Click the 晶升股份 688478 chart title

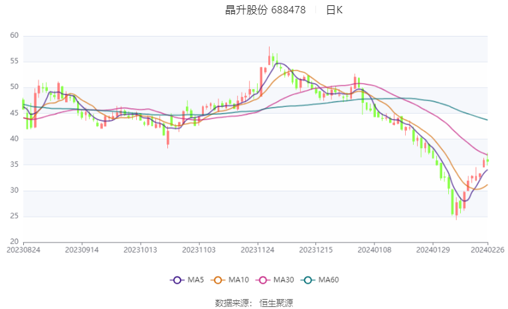[x=266, y=10]
